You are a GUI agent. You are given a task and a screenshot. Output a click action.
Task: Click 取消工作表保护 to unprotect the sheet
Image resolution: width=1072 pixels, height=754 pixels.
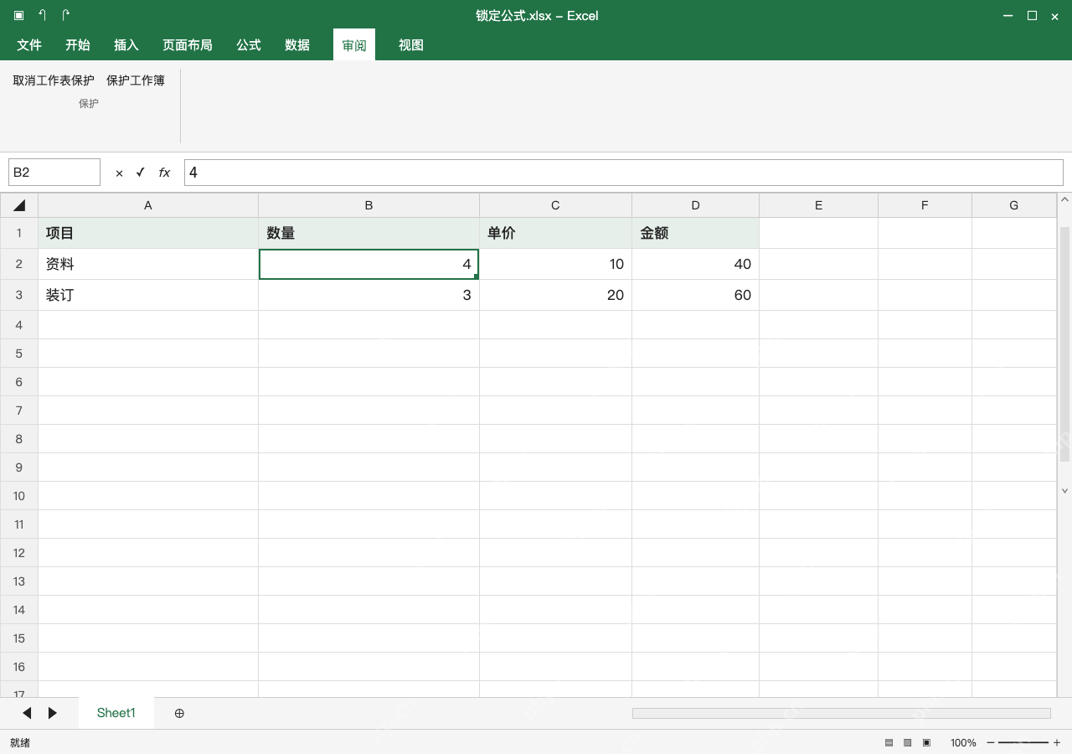(54, 80)
